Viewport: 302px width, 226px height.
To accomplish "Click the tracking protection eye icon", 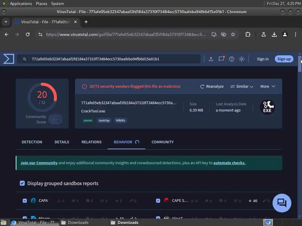I will click(x=224, y=34).
